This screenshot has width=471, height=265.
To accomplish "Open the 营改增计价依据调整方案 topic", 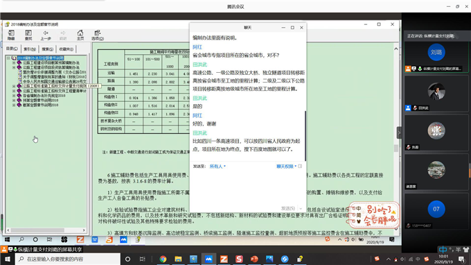I will coord(54,72).
